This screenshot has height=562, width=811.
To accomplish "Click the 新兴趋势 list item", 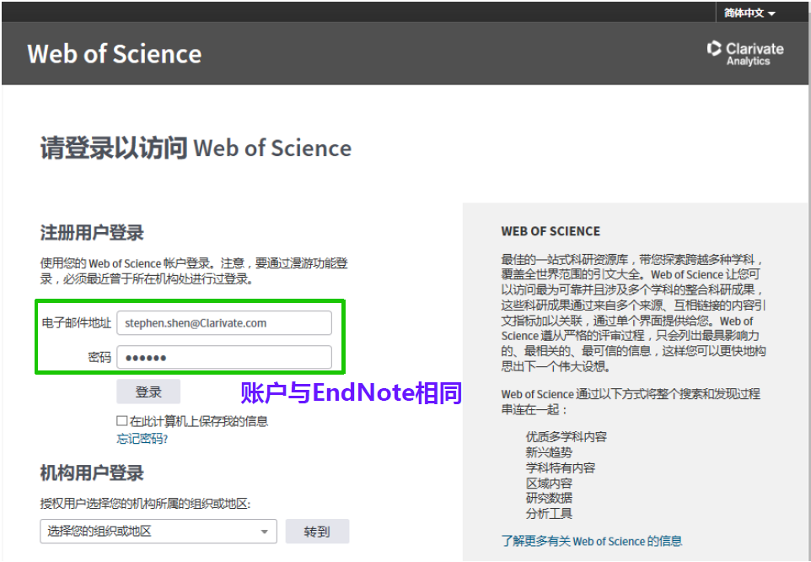I will [x=549, y=452].
